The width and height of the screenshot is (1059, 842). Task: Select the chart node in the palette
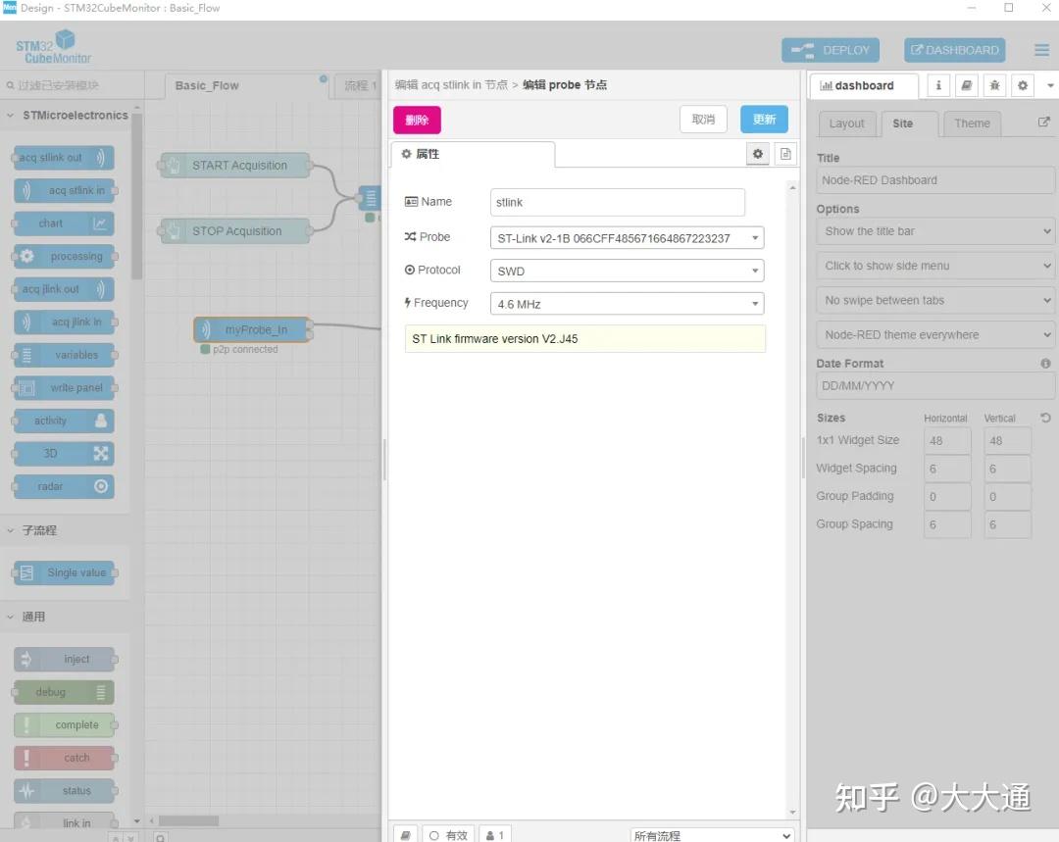pos(62,223)
